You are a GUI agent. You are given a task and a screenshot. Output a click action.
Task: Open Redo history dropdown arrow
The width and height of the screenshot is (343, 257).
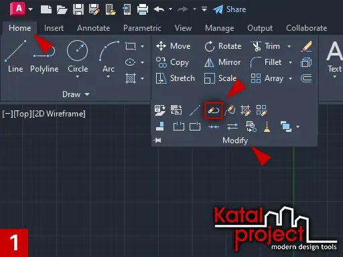194,9
